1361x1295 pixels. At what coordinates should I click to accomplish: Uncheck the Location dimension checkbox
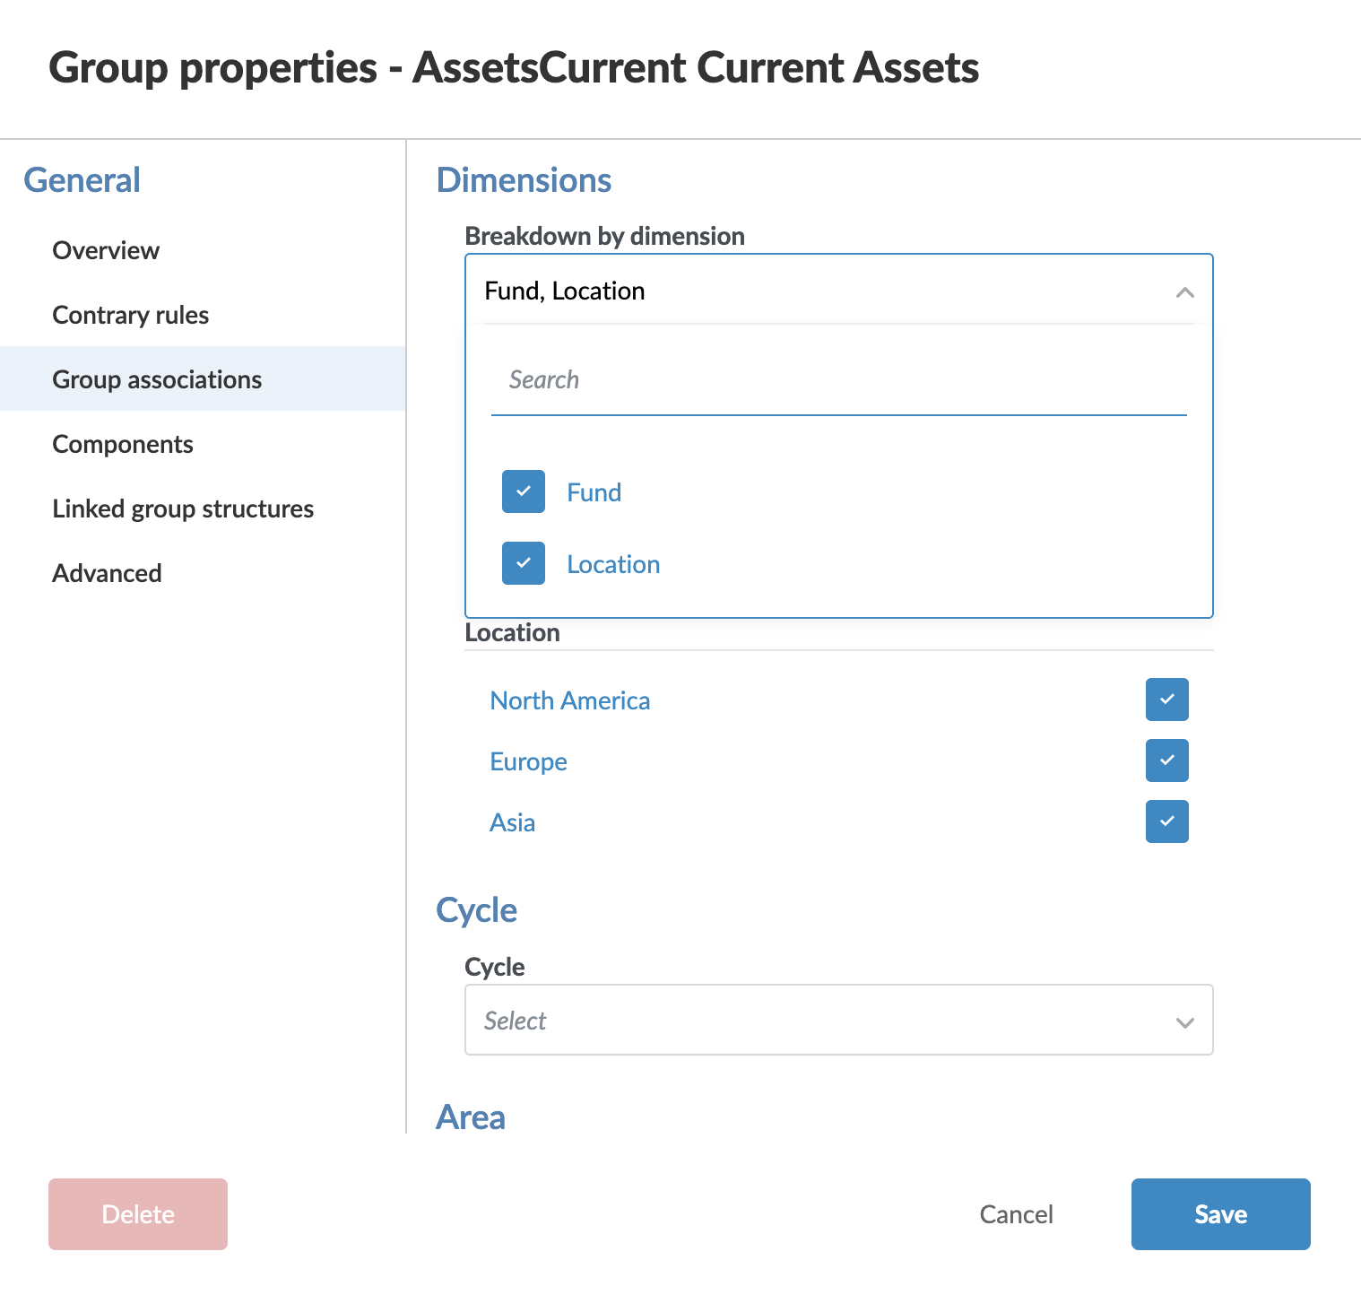click(524, 563)
